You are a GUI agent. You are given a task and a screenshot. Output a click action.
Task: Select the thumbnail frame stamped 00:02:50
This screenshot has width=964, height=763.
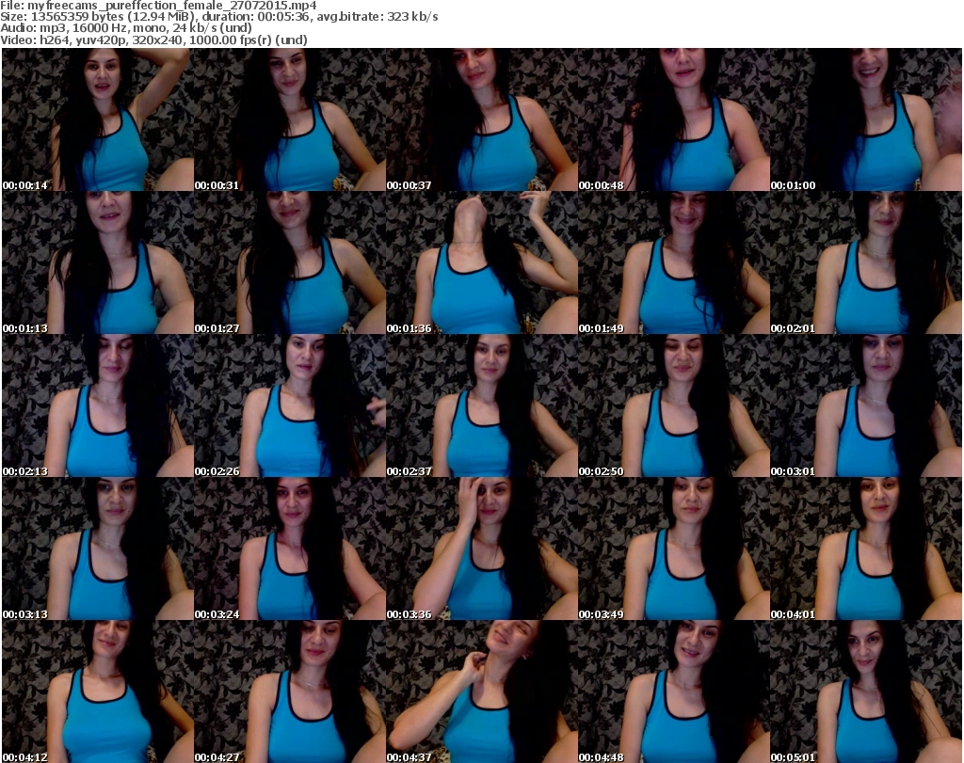(x=674, y=406)
